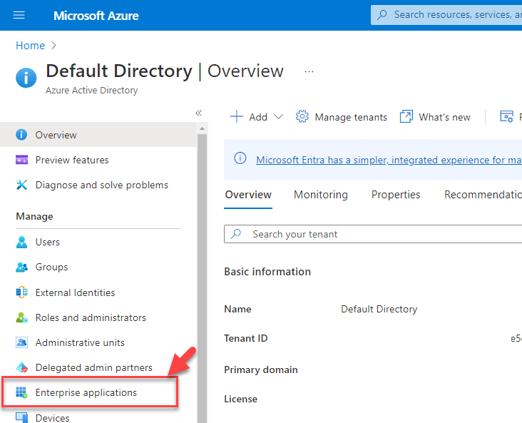Click the Microsoft Azure logo text
Screen dimensions: 522x423
tap(96, 15)
